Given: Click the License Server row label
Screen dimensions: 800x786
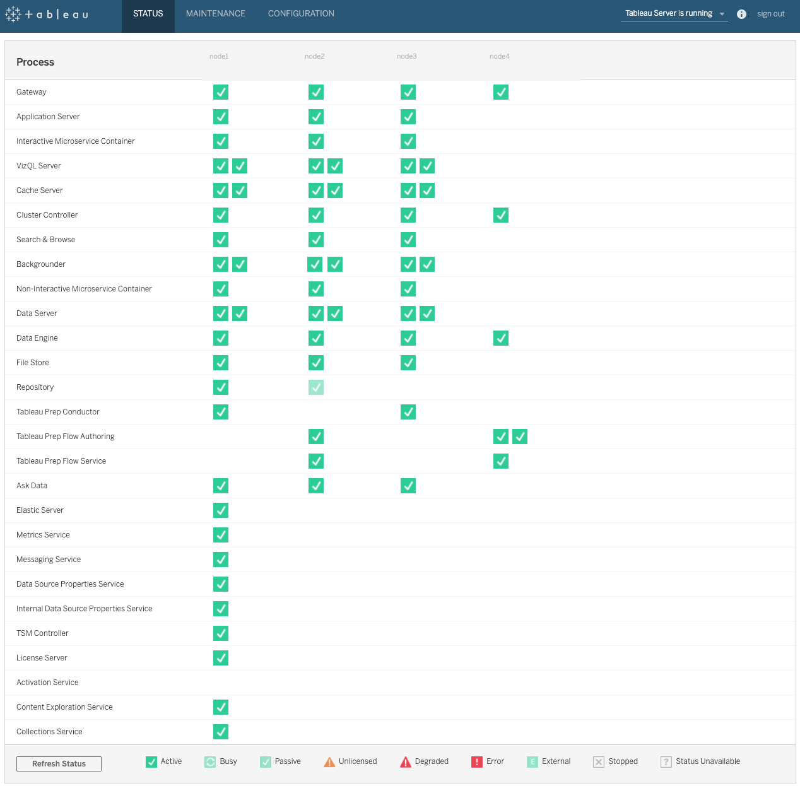Looking at the screenshot, I should coord(42,658).
